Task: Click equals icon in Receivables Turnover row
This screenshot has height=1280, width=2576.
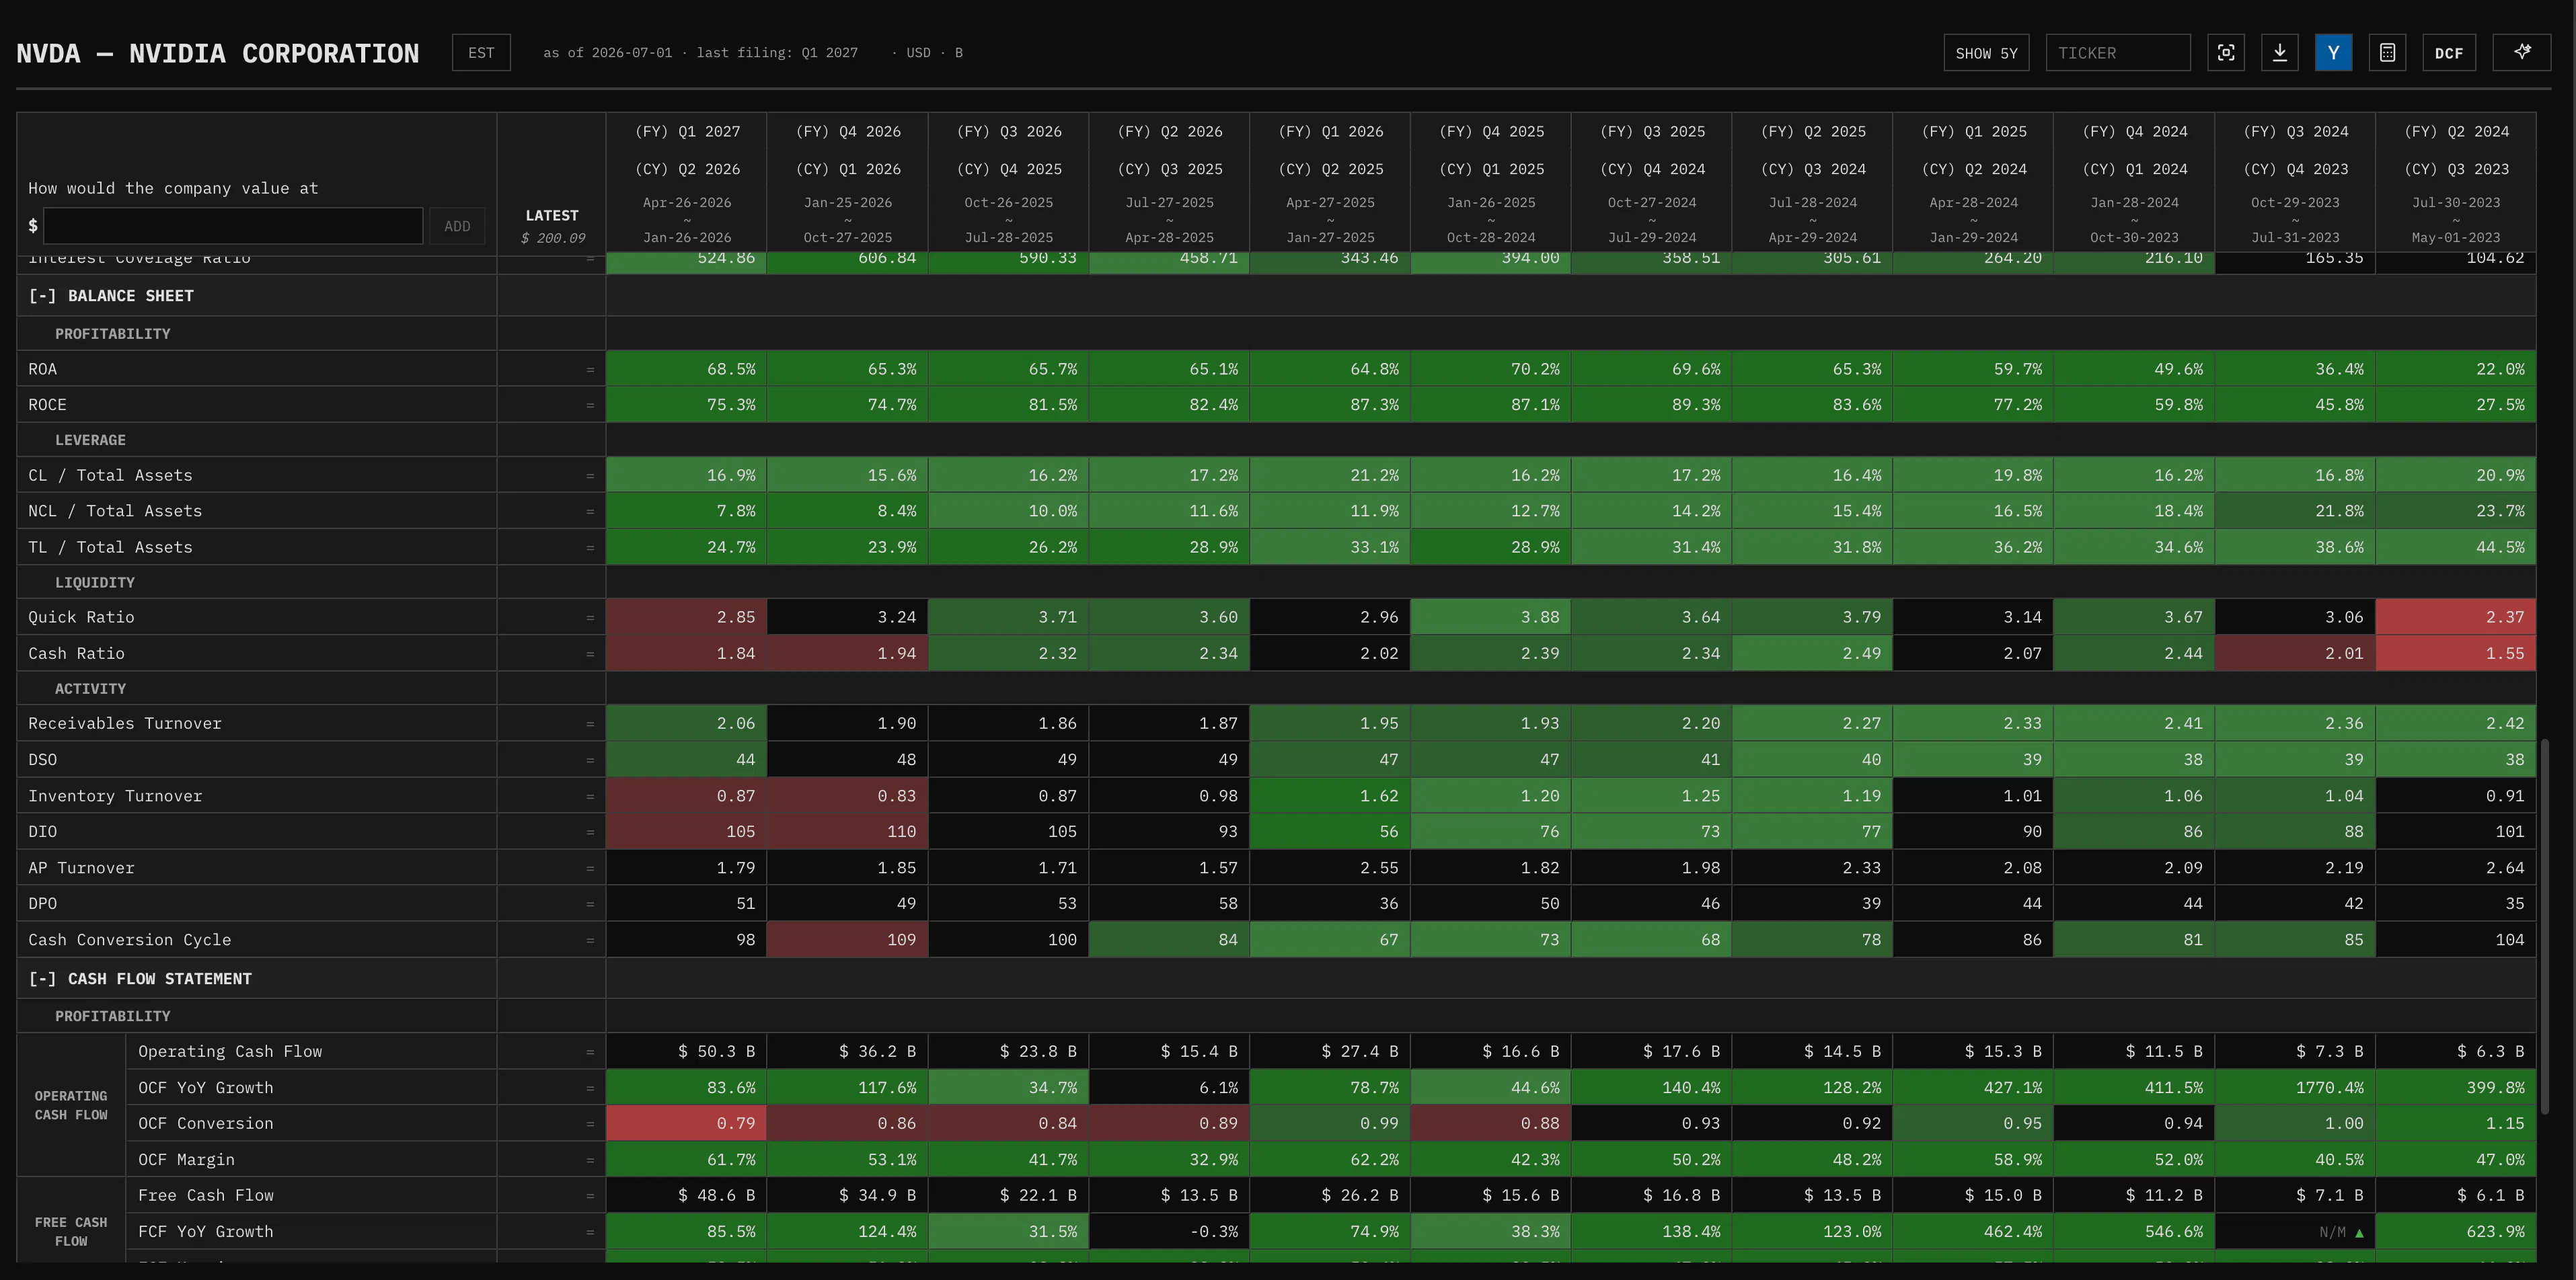Action: pos(590,723)
